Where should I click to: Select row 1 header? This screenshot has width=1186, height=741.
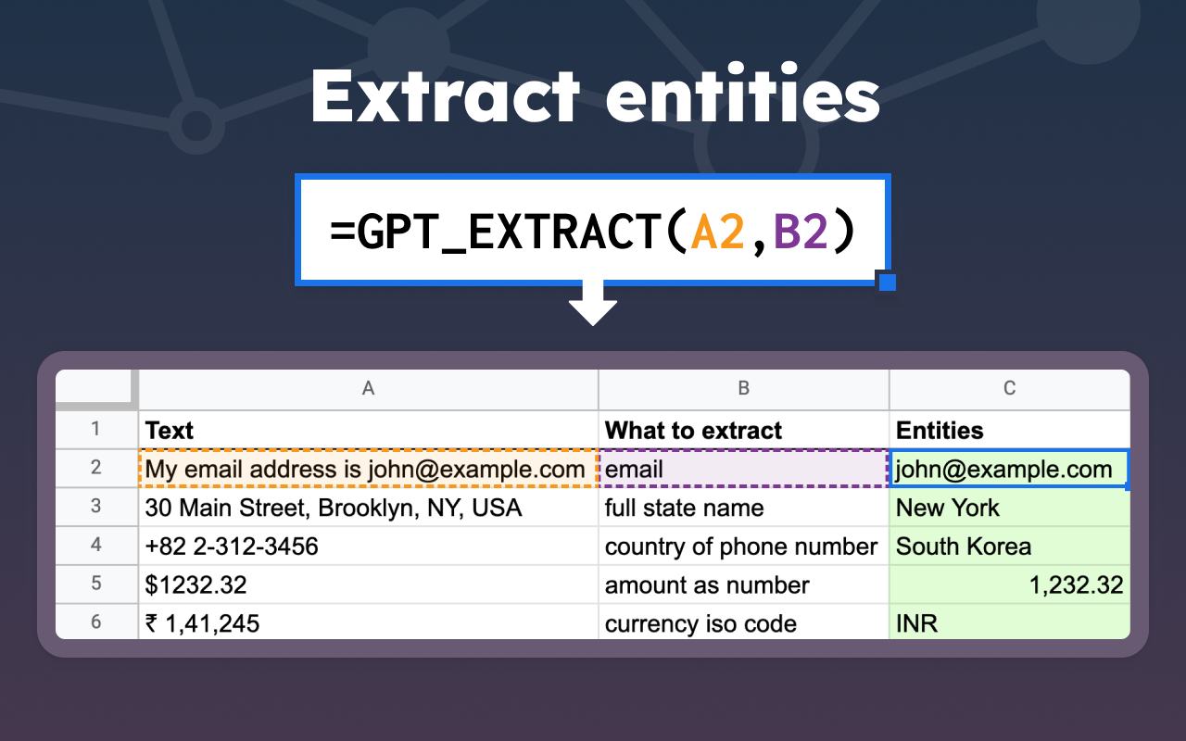tap(96, 430)
